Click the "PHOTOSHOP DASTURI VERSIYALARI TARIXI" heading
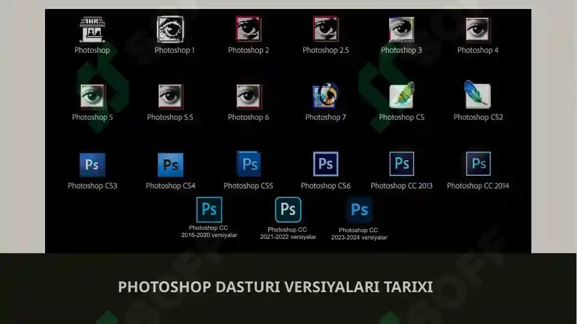 275,287
